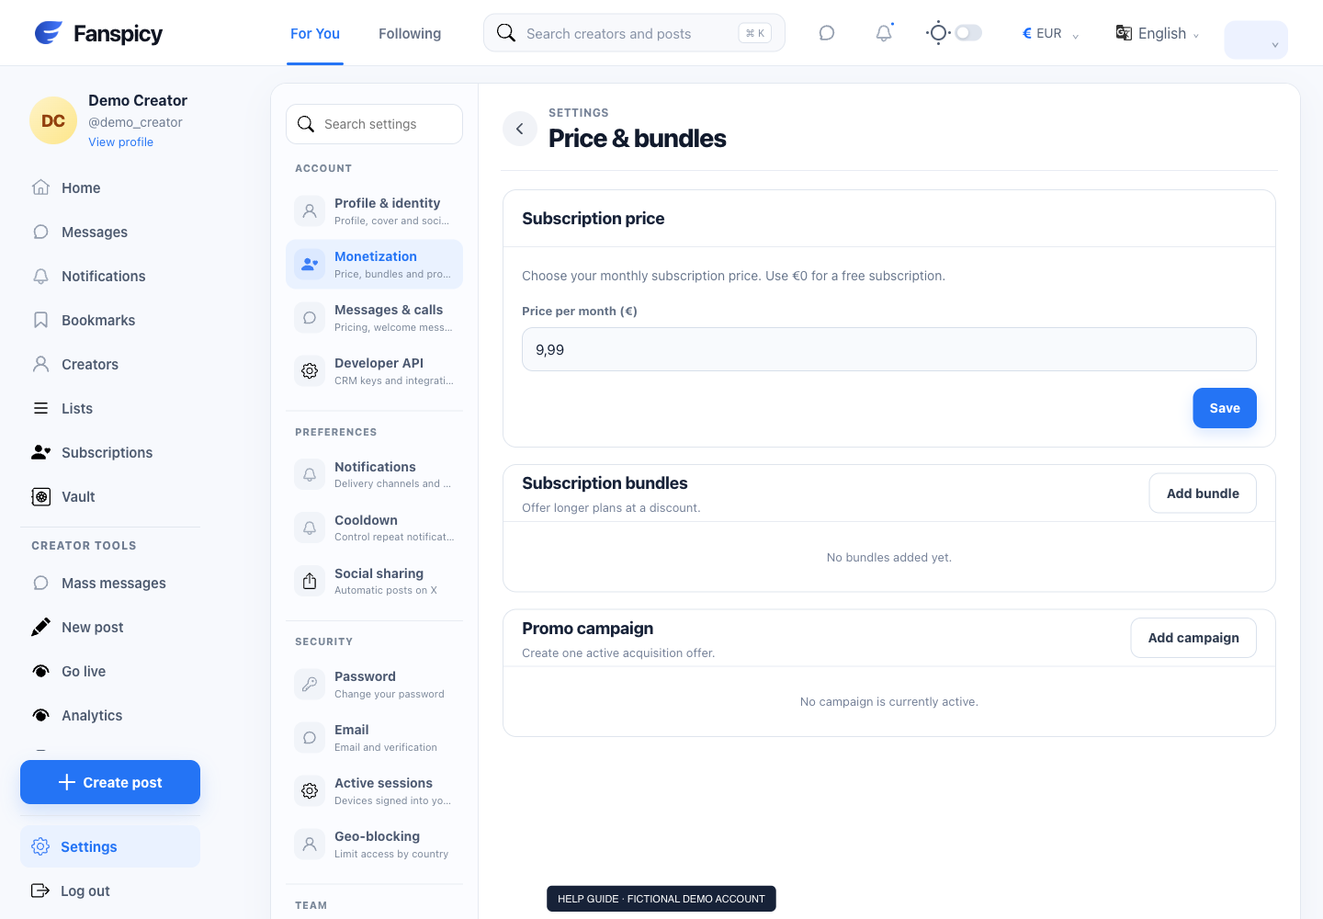Open Go live in creator tools
This screenshot has width=1323, height=919.
110,671
